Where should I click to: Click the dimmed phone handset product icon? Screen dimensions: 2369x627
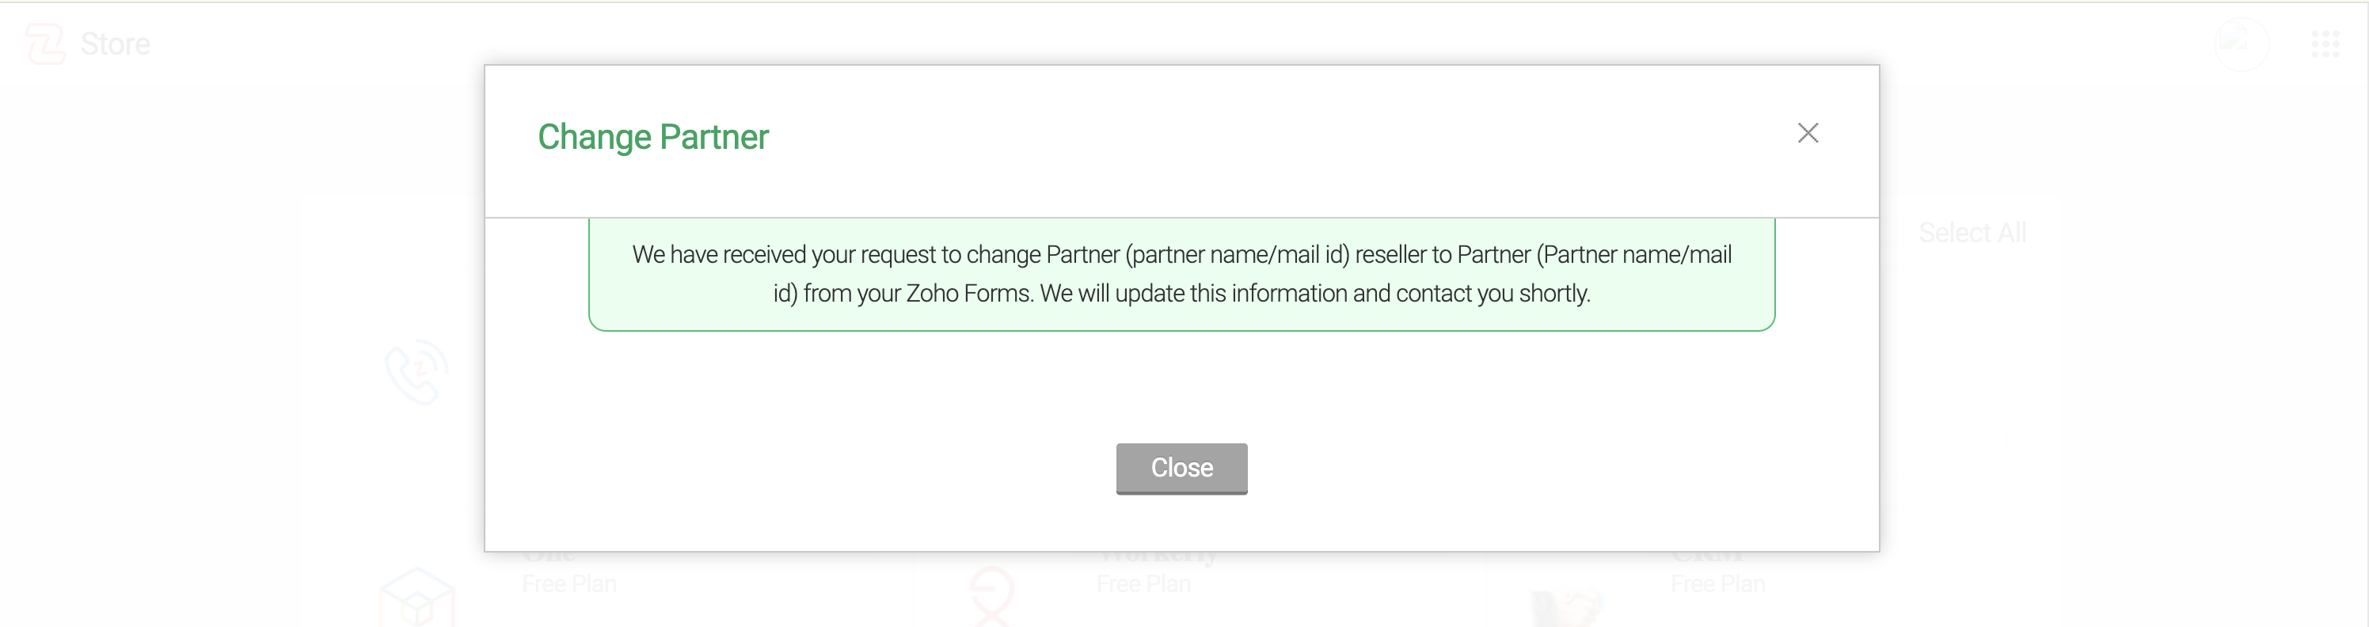(x=416, y=372)
